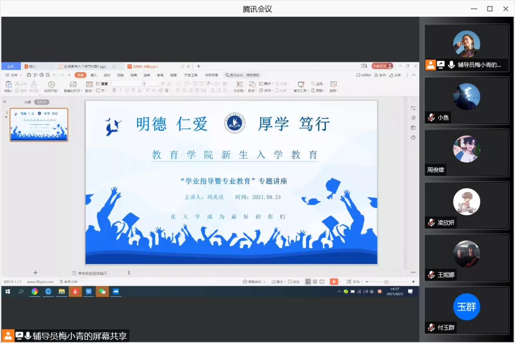The width and height of the screenshot is (515, 343).
Task: Click the format painter brush icon
Action: pos(34,85)
